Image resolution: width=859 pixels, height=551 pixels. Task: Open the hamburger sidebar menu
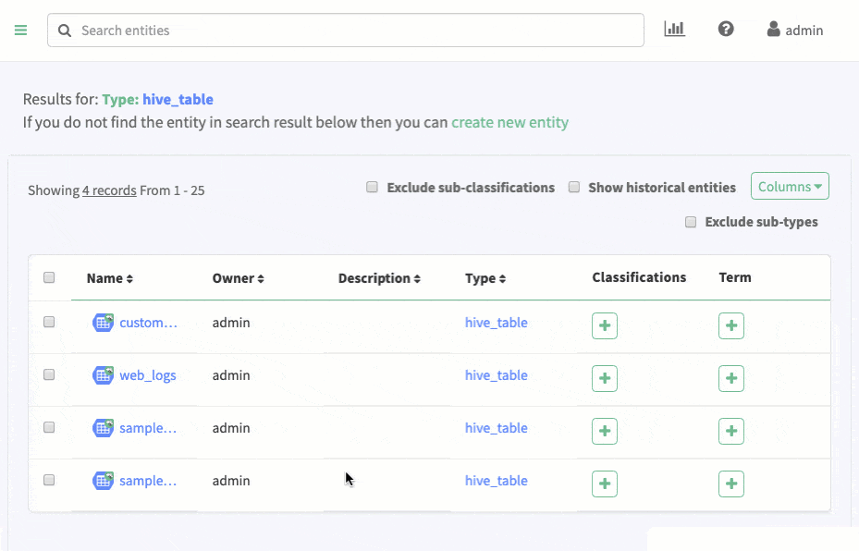[x=20, y=31]
